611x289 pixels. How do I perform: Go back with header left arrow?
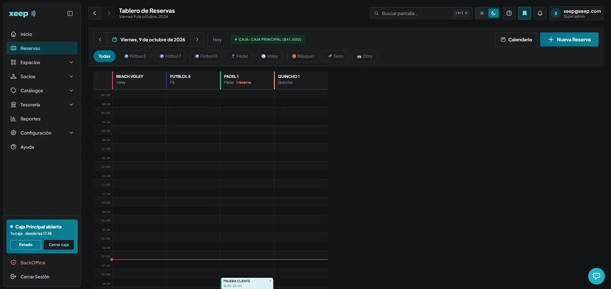[95, 13]
